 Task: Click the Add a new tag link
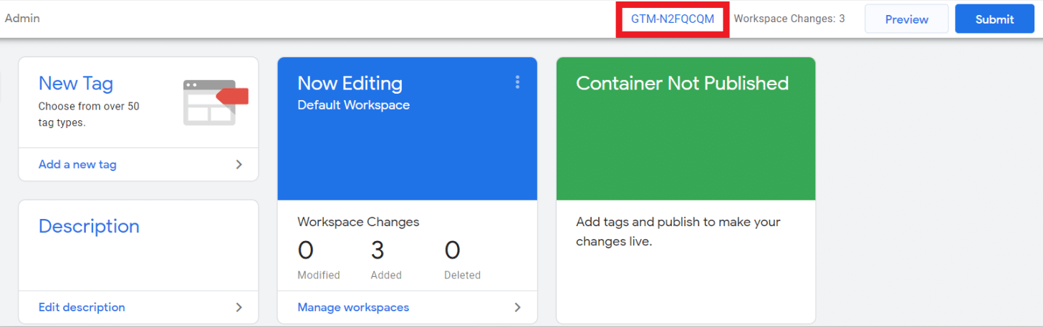(x=77, y=165)
